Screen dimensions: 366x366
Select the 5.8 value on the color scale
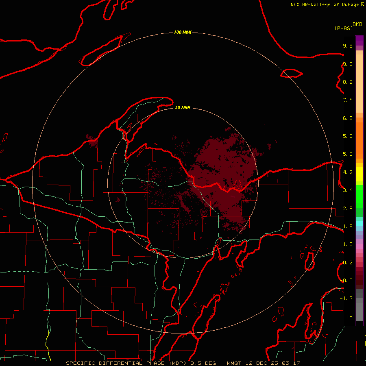click(348, 136)
